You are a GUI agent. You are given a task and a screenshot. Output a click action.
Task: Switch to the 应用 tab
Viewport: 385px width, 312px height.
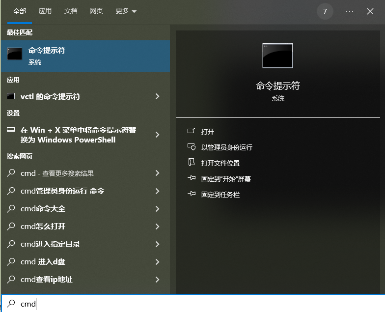(x=45, y=11)
